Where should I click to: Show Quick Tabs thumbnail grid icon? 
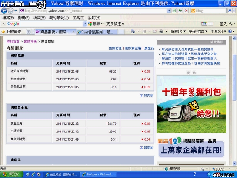pos(29,32)
